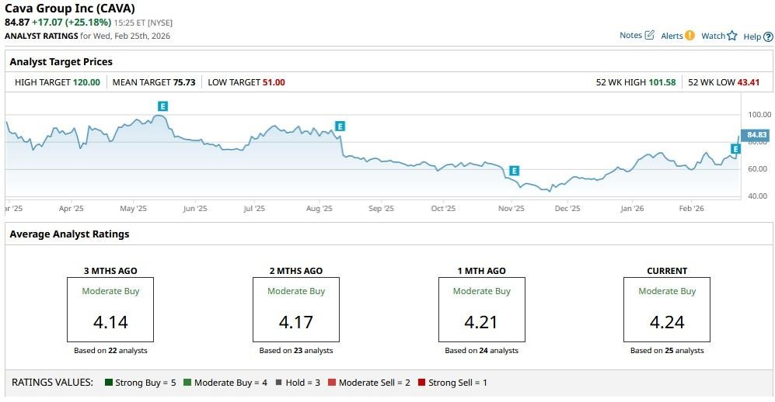Viewport: 775px width, 402px height.
Task: Click the Alerts link text
Action: pos(672,36)
